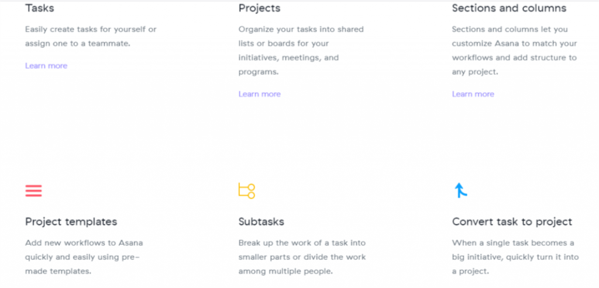Click the blue Convert task arrow icon
The image size is (599, 288).
click(460, 190)
